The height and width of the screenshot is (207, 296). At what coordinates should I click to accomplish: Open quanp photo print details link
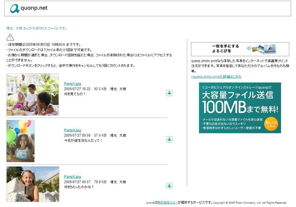click(x=216, y=77)
